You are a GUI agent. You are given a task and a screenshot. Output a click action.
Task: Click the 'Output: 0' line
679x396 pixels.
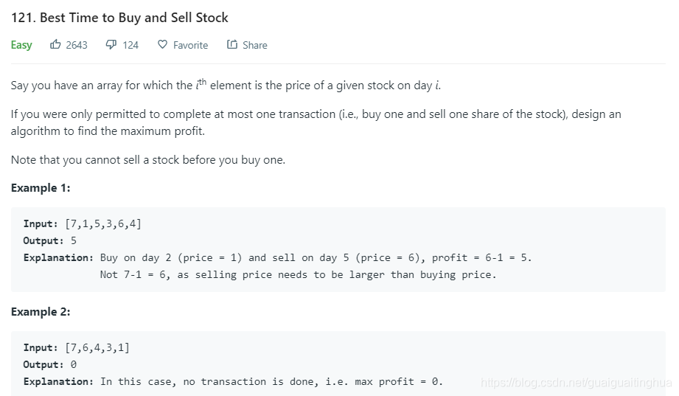click(50, 364)
